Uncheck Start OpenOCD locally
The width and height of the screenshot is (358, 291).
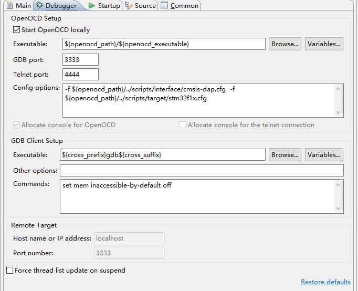point(17,30)
